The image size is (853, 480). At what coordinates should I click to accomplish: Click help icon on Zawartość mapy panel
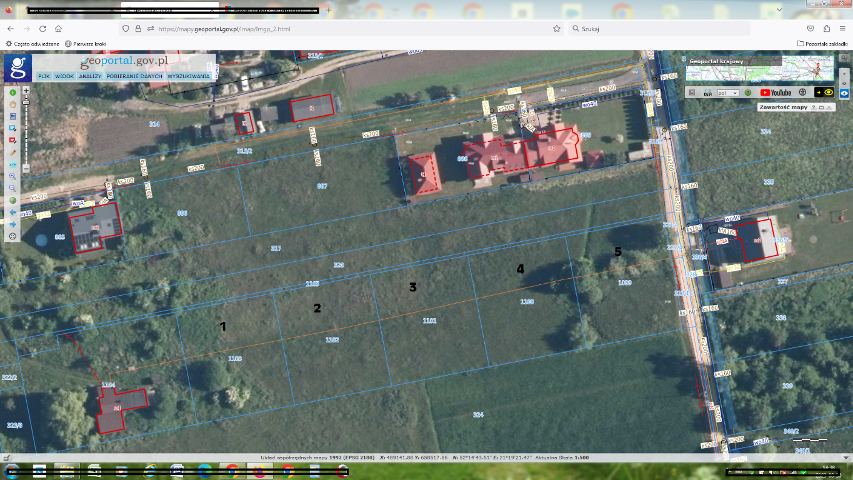click(x=814, y=107)
